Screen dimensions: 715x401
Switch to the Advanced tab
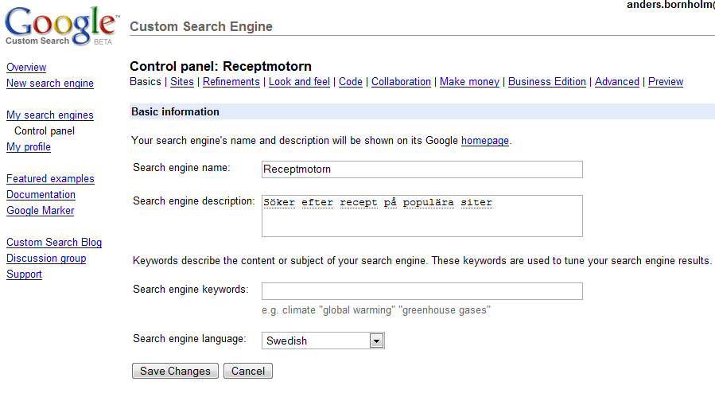tap(616, 81)
